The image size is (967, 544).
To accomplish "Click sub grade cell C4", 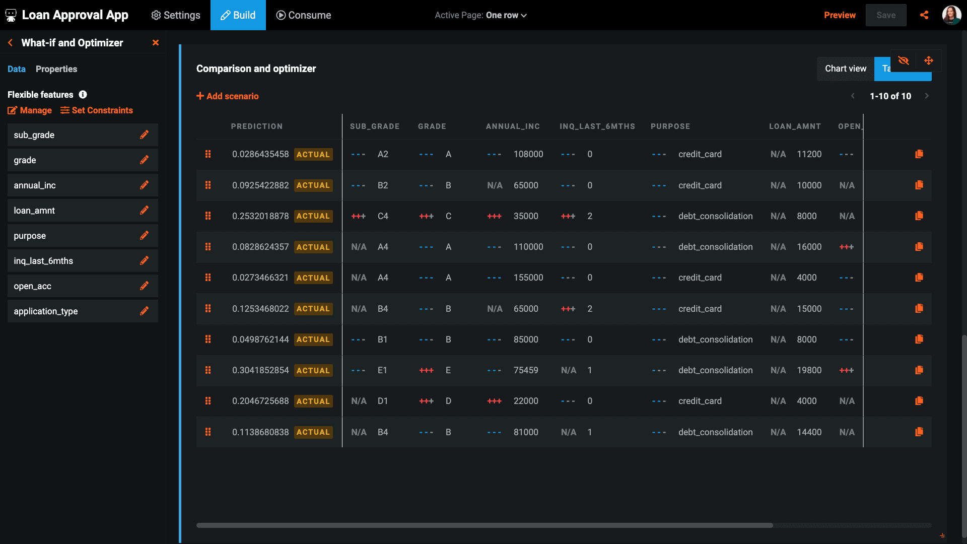I will coord(383,216).
